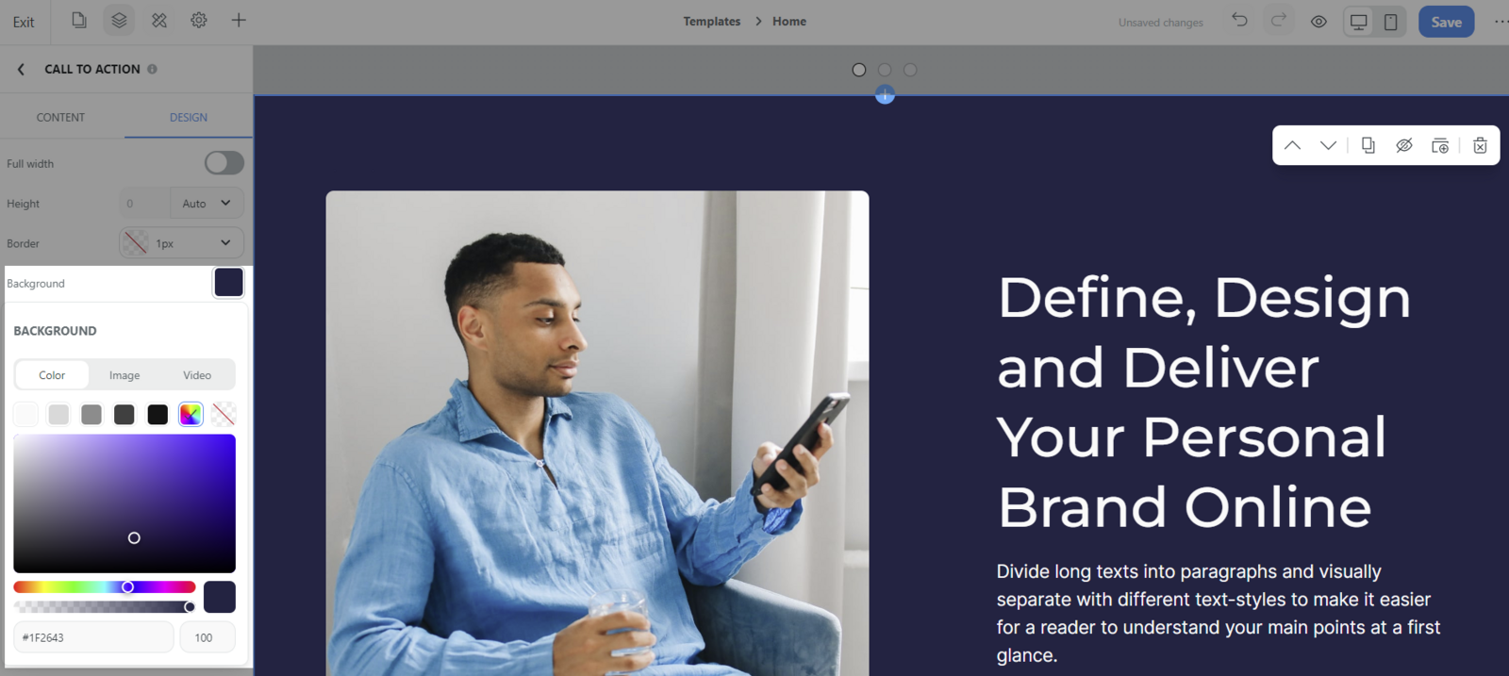Viewport: 1509px width, 676px height.
Task: Go back from Call to Action panel
Action: pos(21,69)
